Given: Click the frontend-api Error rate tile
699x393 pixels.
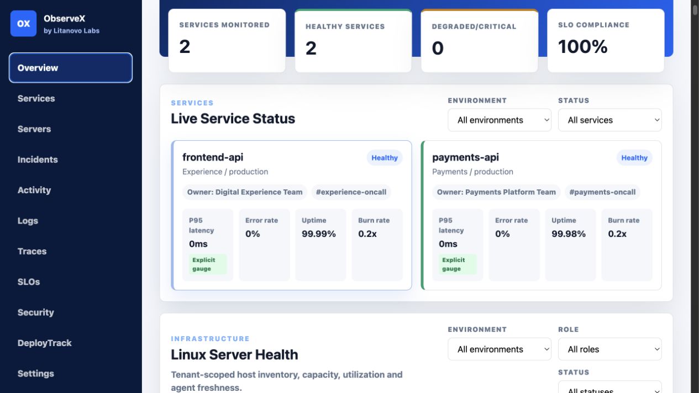Looking at the screenshot, I should [x=264, y=245].
